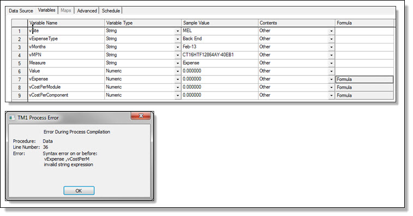This screenshot has height=216, width=413.
Task: Open Contents dropdown for vMonths row
Action: pos(331,47)
